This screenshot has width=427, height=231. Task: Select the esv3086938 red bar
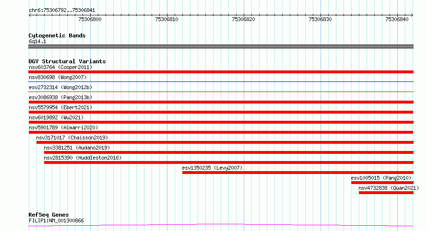click(x=221, y=102)
